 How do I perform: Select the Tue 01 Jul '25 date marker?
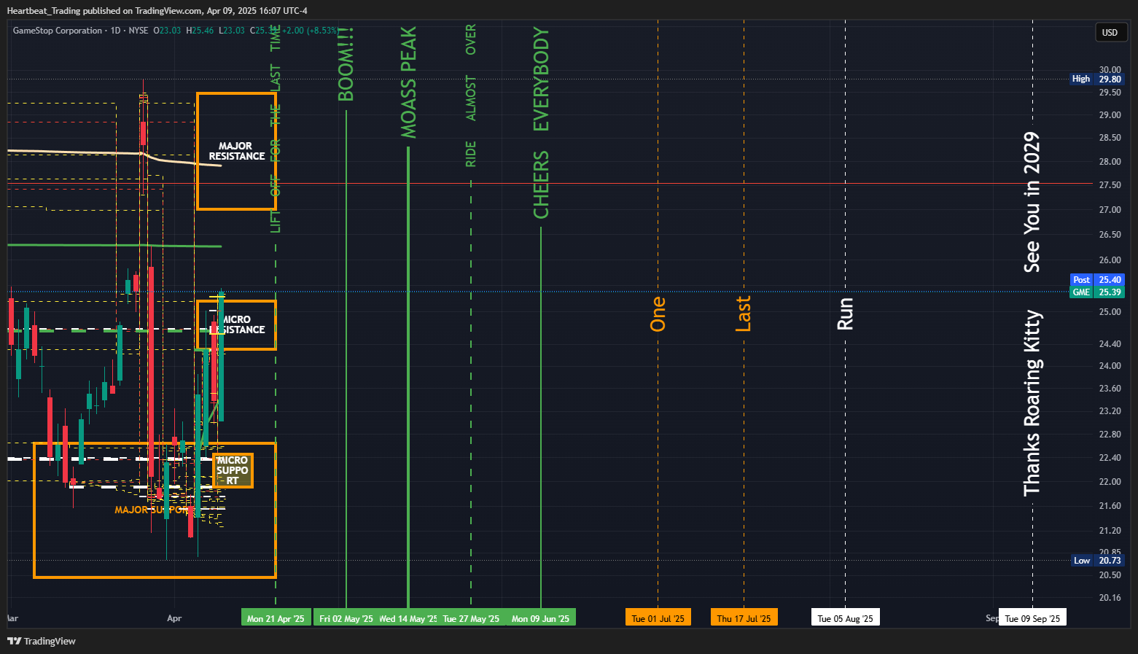point(658,618)
